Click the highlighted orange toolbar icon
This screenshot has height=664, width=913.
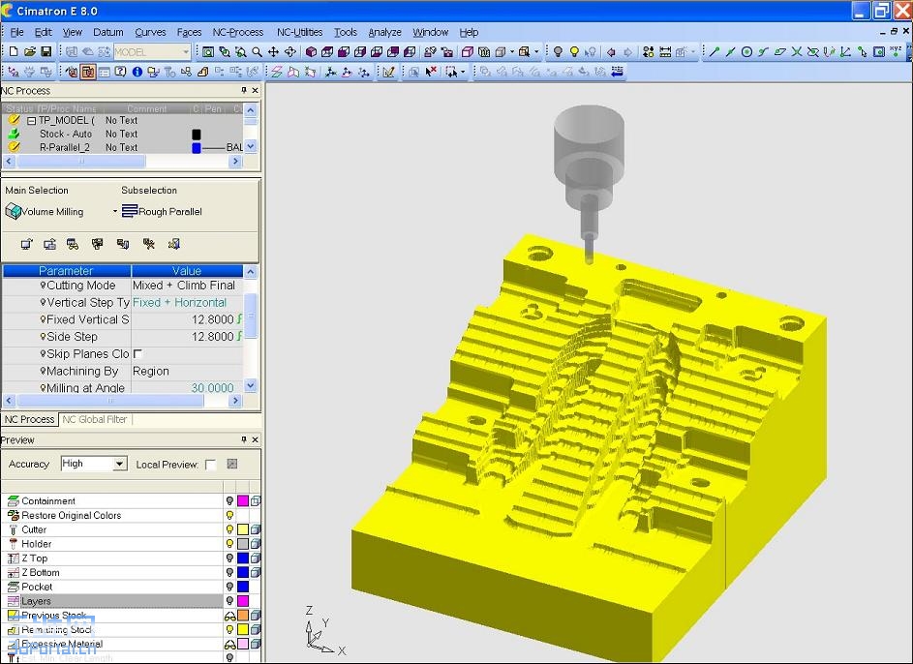pos(88,72)
